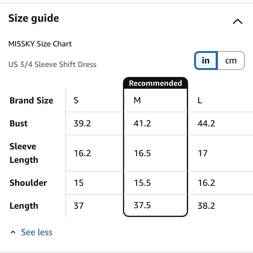
Task: Click the 16.2 sleeve length value for S
Action: (82, 153)
